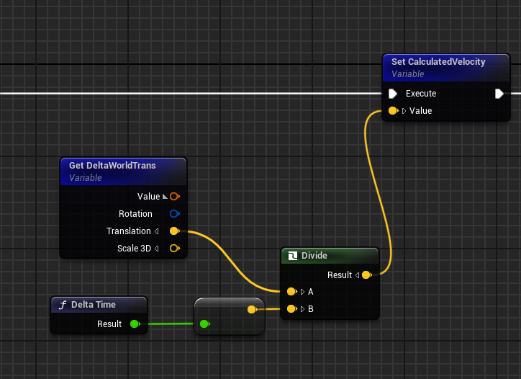This screenshot has height=379, width=521.
Task: Click the B input pin on Divide
Action: click(x=291, y=309)
